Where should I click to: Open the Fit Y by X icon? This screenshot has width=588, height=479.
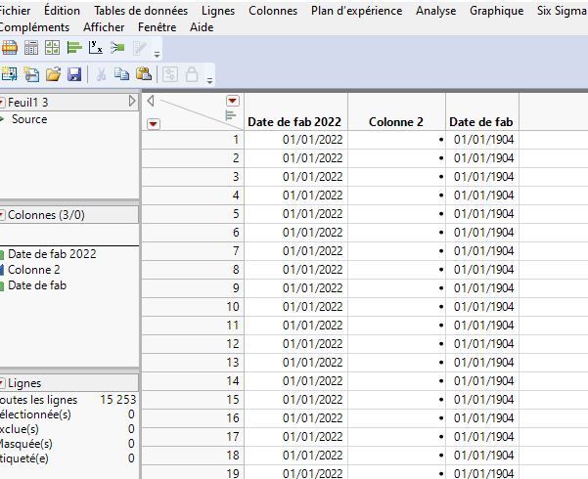96,48
